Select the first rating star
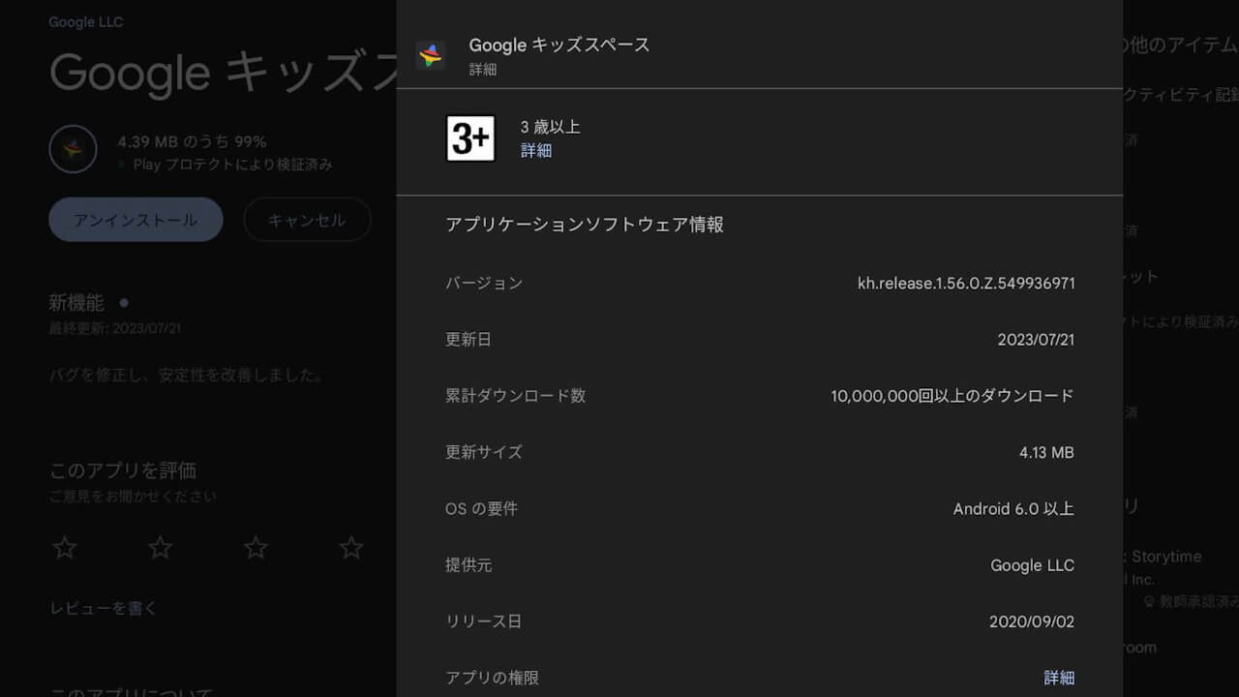This screenshot has width=1239, height=697. [x=63, y=547]
